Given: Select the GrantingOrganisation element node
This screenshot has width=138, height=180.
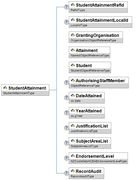Looking at the screenshot, I should coord(96,37).
